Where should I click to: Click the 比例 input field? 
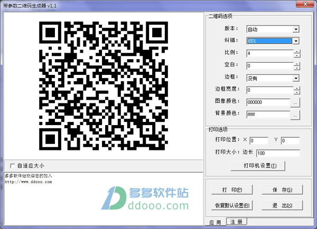(x=270, y=53)
